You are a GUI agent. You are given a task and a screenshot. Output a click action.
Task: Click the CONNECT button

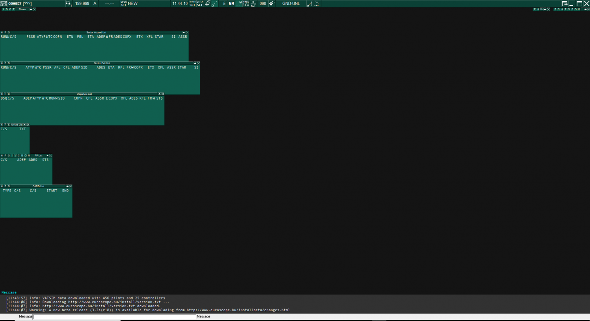[x=15, y=4]
